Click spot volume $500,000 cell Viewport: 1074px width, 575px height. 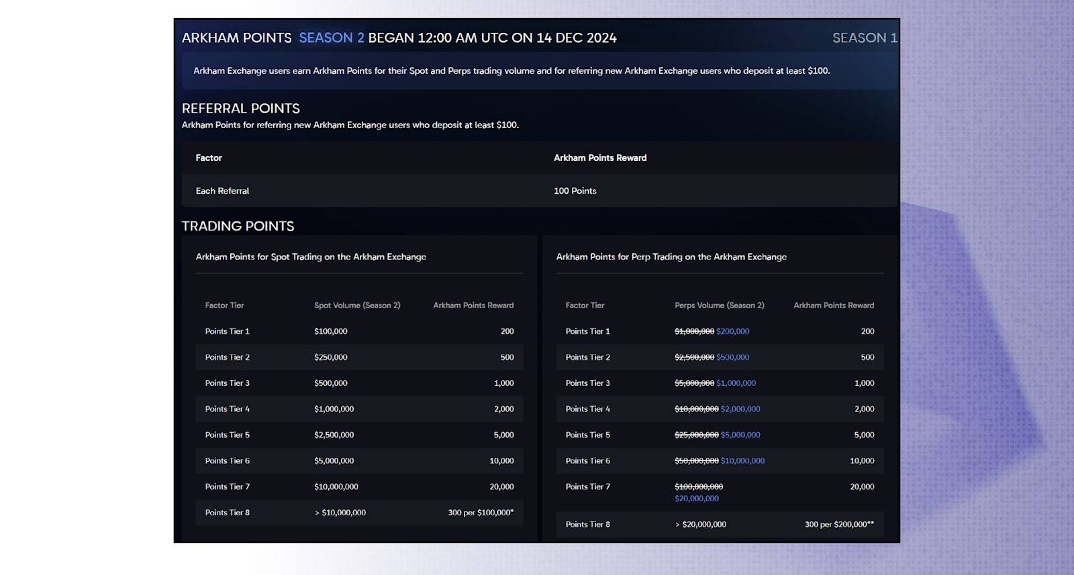click(331, 383)
